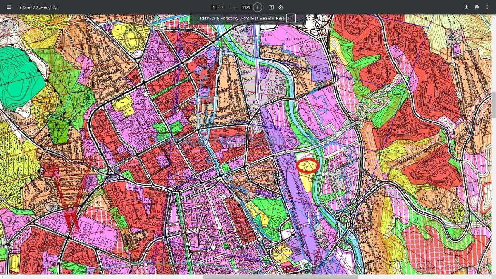The width and height of the screenshot is (496, 279).
Task: Click the 110% zoom level field
Action: (x=246, y=7)
